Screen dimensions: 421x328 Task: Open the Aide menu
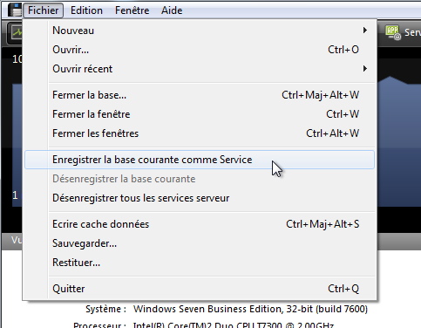pos(172,10)
